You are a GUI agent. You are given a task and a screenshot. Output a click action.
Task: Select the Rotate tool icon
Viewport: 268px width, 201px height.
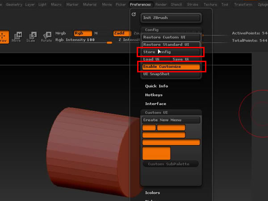click(46, 37)
